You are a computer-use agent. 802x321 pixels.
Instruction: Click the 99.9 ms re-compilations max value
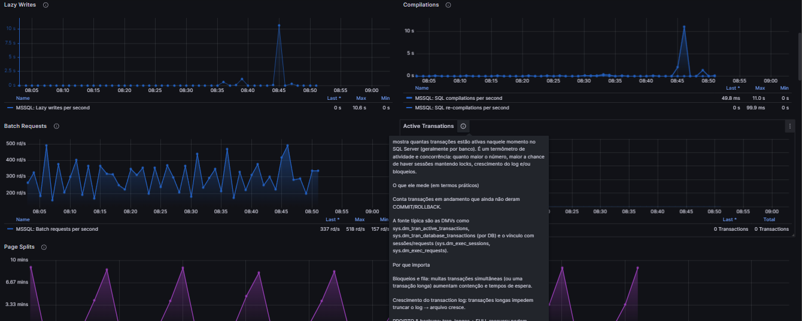[x=757, y=108]
